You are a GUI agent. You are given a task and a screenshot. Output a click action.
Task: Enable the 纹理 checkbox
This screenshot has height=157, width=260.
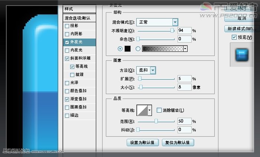72,75
